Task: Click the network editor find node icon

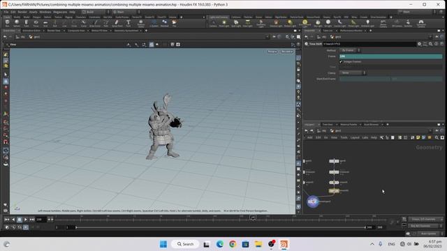Action: tap(437, 138)
